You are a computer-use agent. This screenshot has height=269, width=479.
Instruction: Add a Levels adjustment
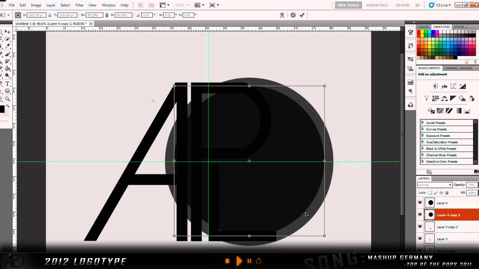click(x=445, y=86)
